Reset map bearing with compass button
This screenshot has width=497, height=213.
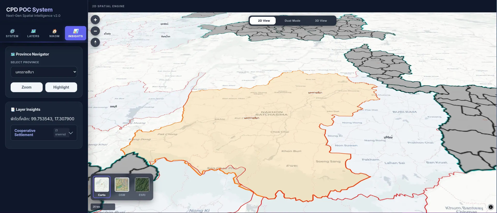(95, 42)
